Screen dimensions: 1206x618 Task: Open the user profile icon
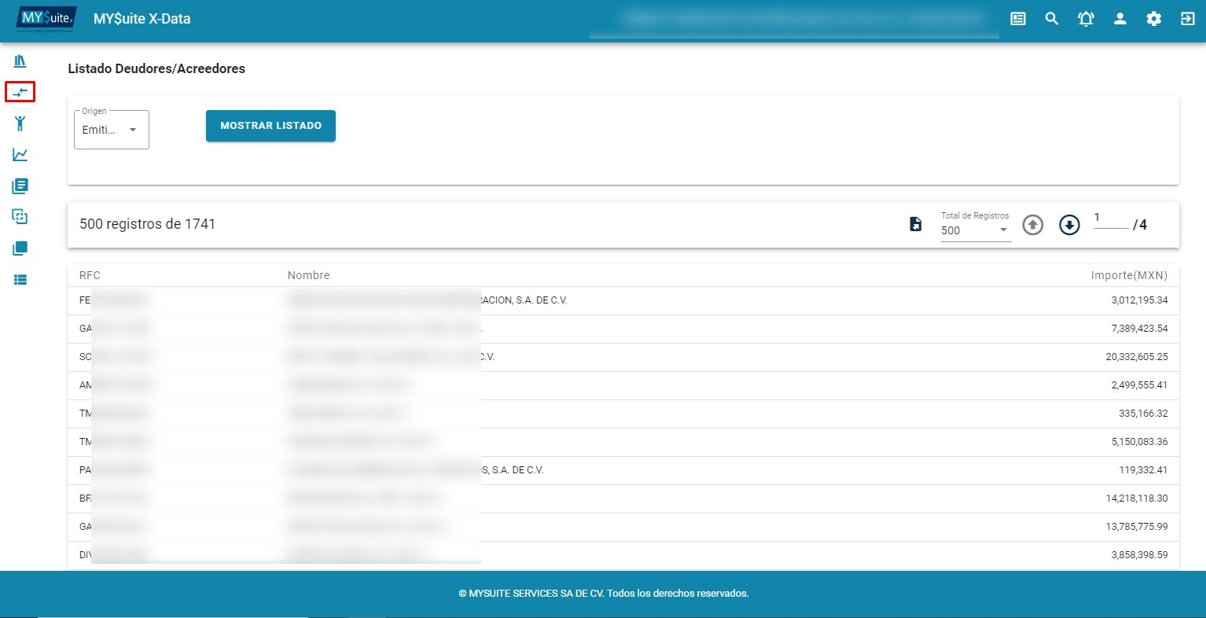[x=1120, y=19]
